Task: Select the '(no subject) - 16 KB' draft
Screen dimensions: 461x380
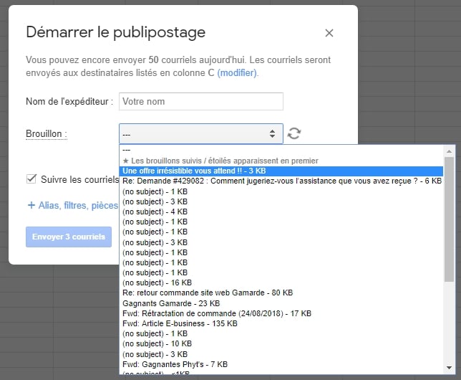Action: pyautogui.click(x=155, y=282)
